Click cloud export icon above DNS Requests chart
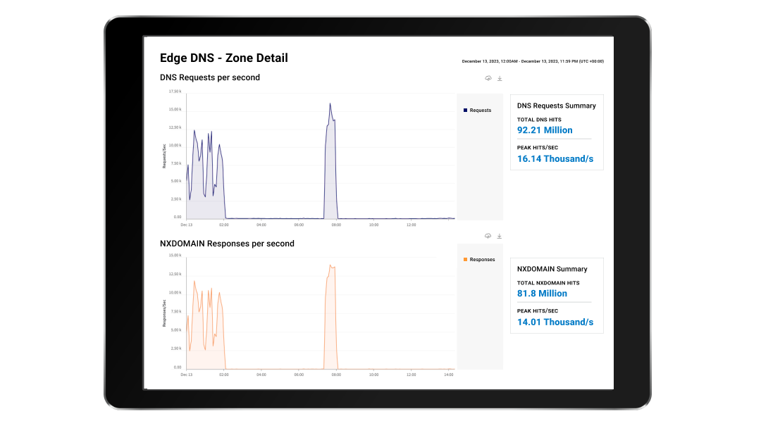Viewport: 761px width, 428px height. point(488,78)
